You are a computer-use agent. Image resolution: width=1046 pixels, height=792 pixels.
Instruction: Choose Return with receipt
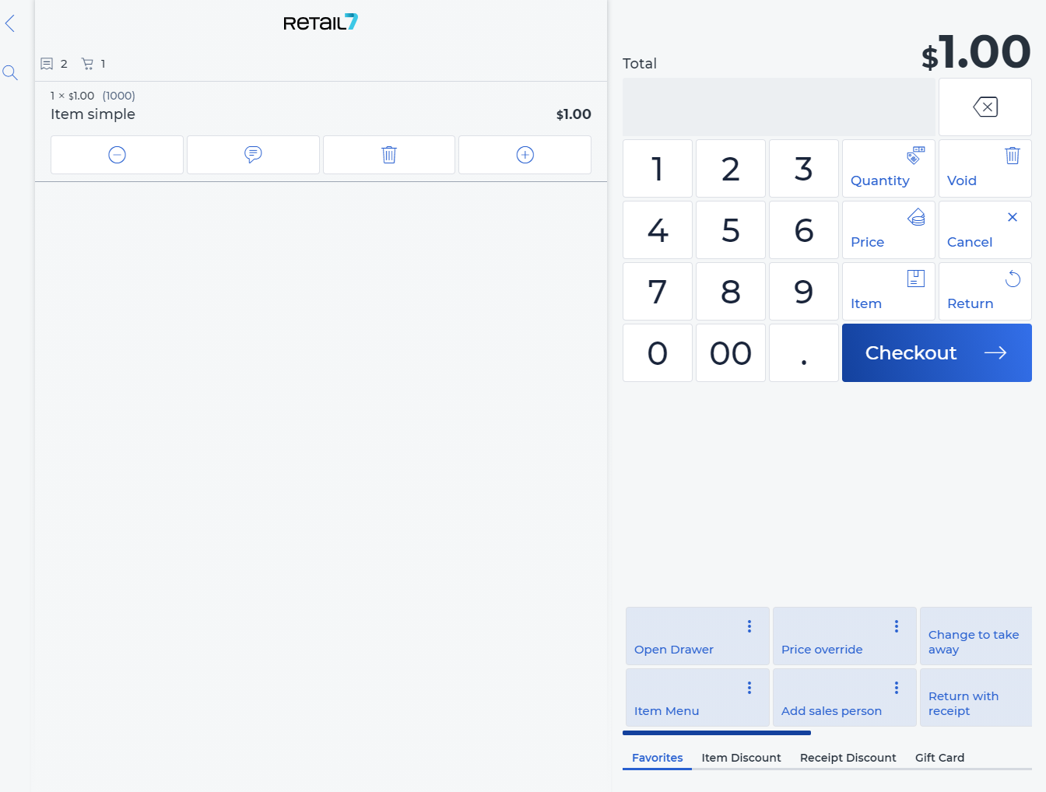(976, 697)
